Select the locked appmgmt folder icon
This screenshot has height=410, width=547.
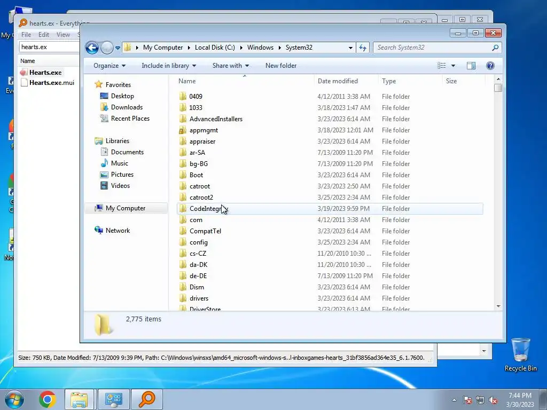click(x=183, y=130)
